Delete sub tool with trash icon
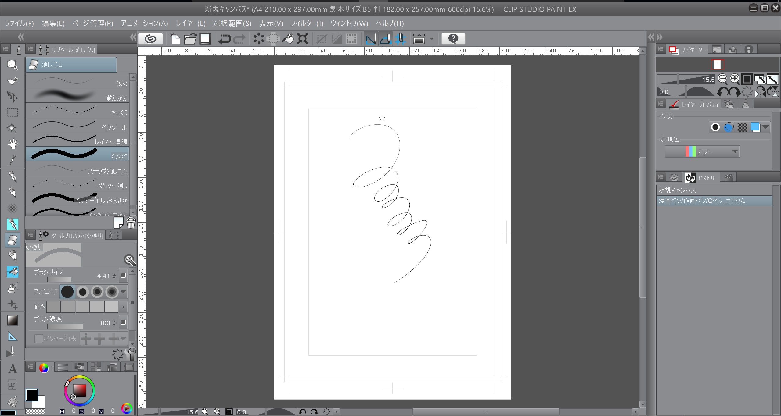This screenshot has width=781, height=416. [x=131, y=223]
